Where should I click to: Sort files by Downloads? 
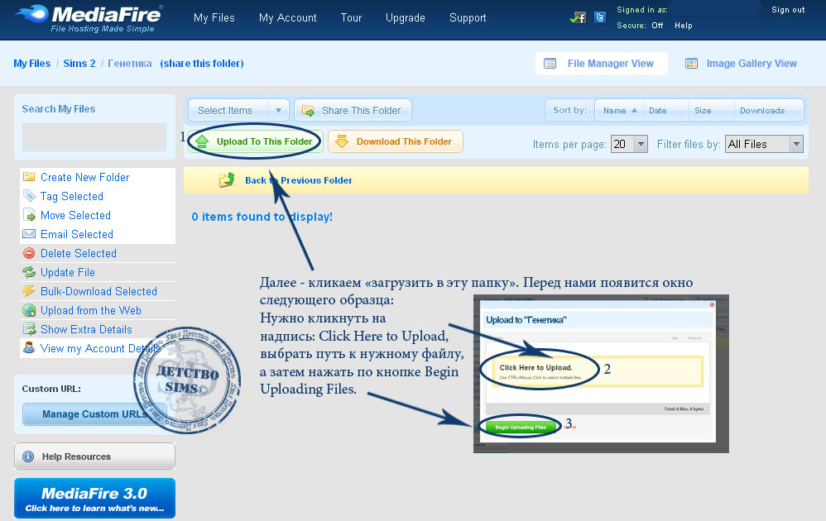pyautogui.click(x=769, y=111)
